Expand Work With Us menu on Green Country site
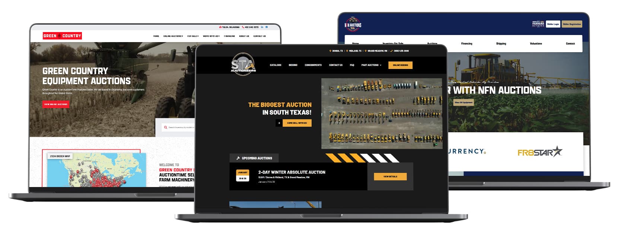 (211, 36)
